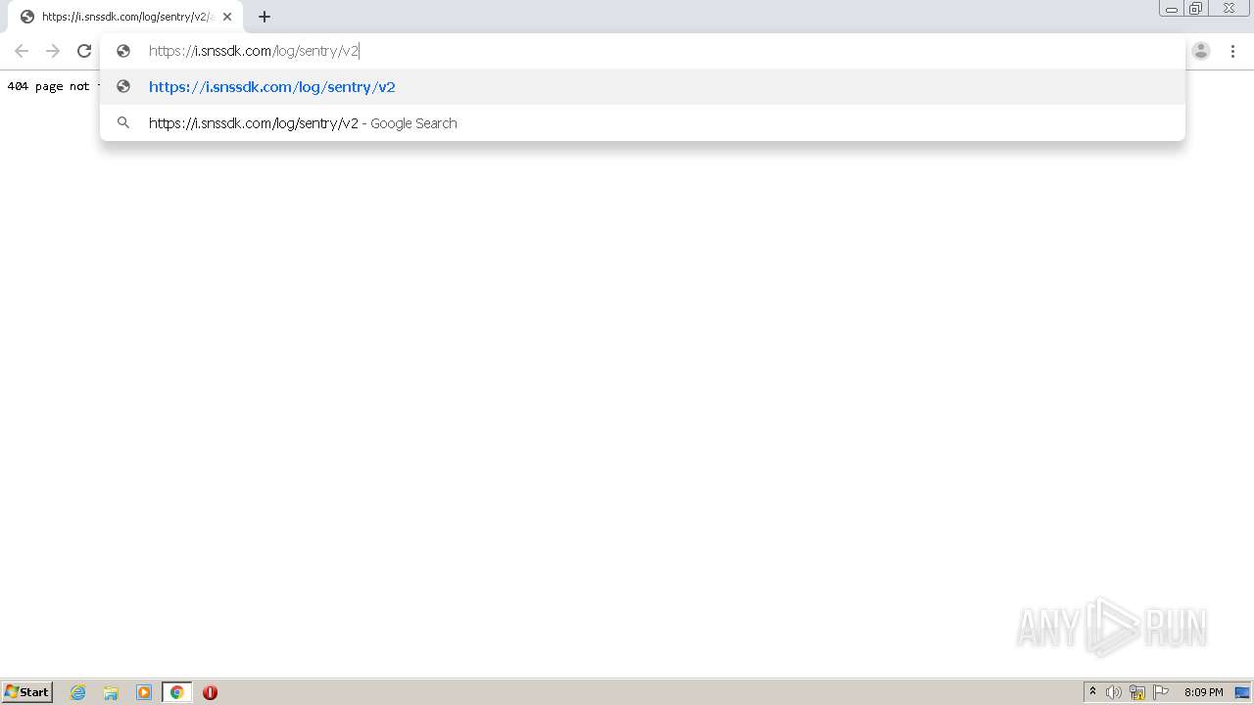Minimize the Chrome window

coord(1172,9)
